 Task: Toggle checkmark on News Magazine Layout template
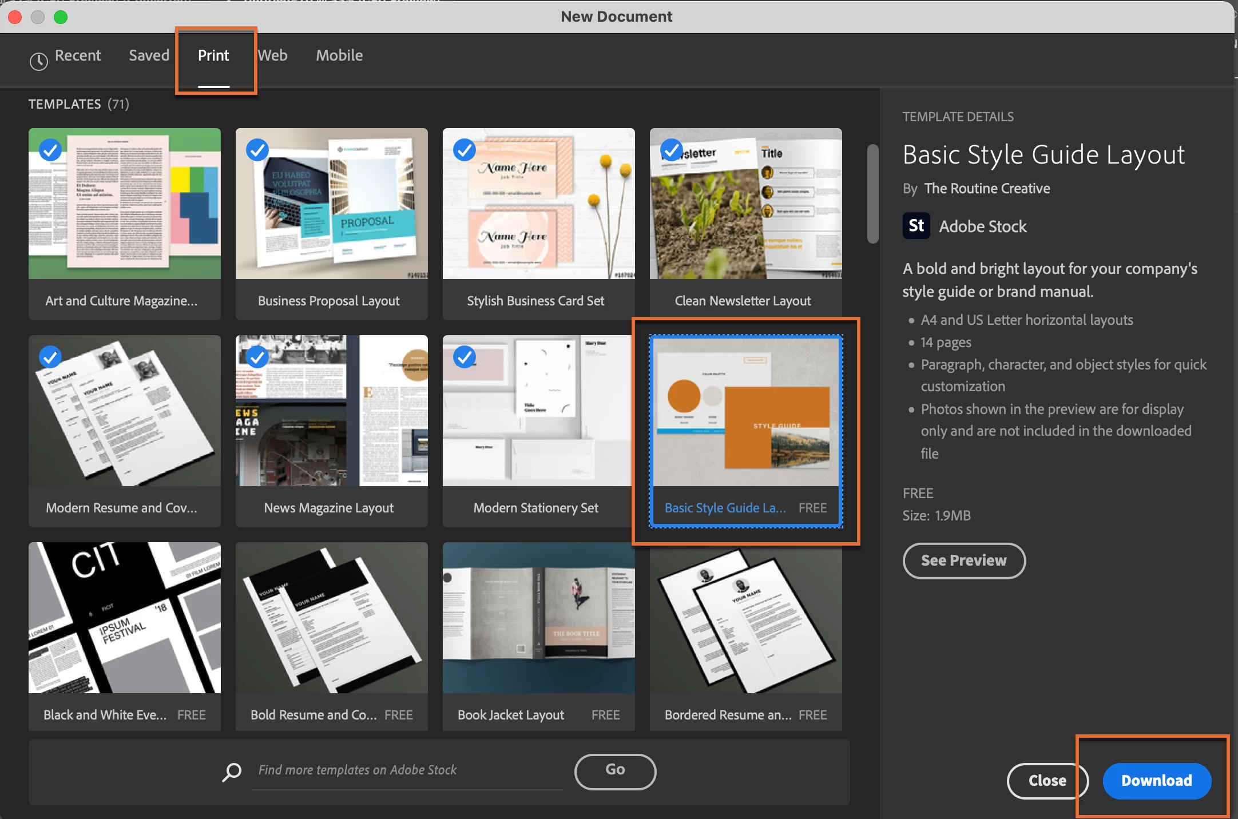coord(257,357)
